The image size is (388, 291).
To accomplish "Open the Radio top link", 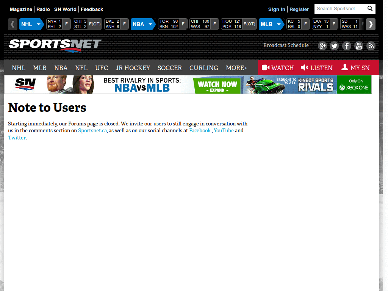I will click(43, 9).
